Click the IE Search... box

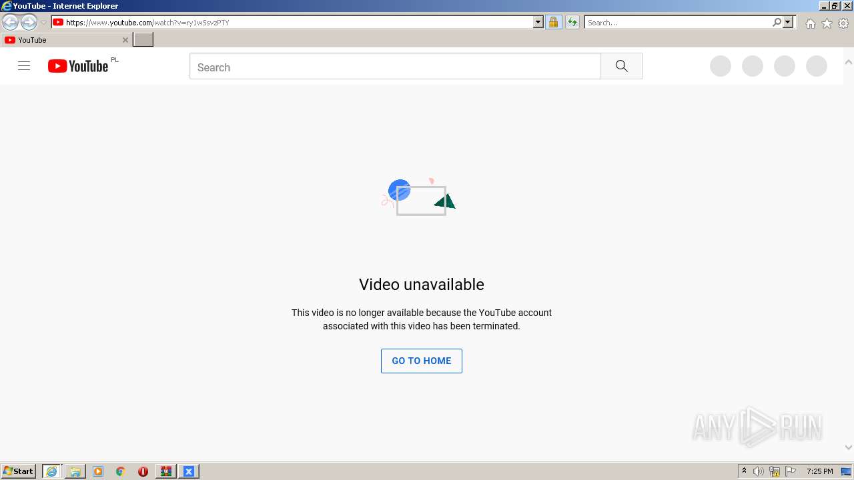[678, 23]
